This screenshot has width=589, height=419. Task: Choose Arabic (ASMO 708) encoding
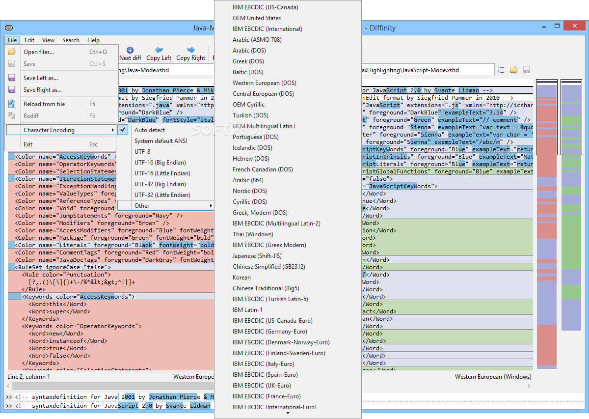point(288,40)
